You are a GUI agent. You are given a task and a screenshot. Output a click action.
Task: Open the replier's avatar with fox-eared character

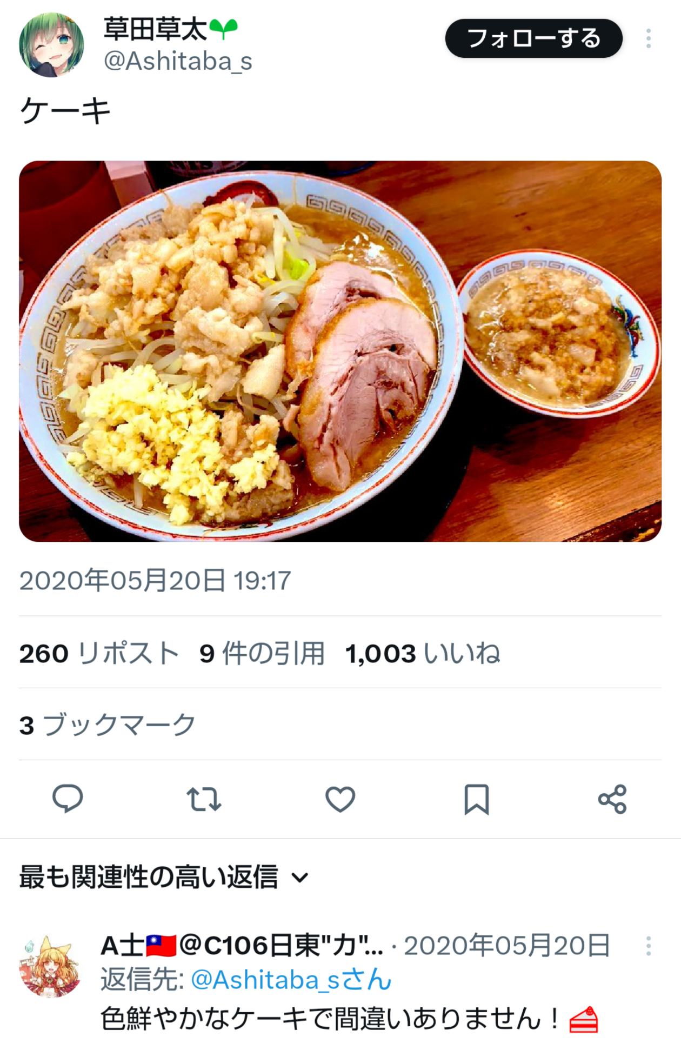pos(50,966)
